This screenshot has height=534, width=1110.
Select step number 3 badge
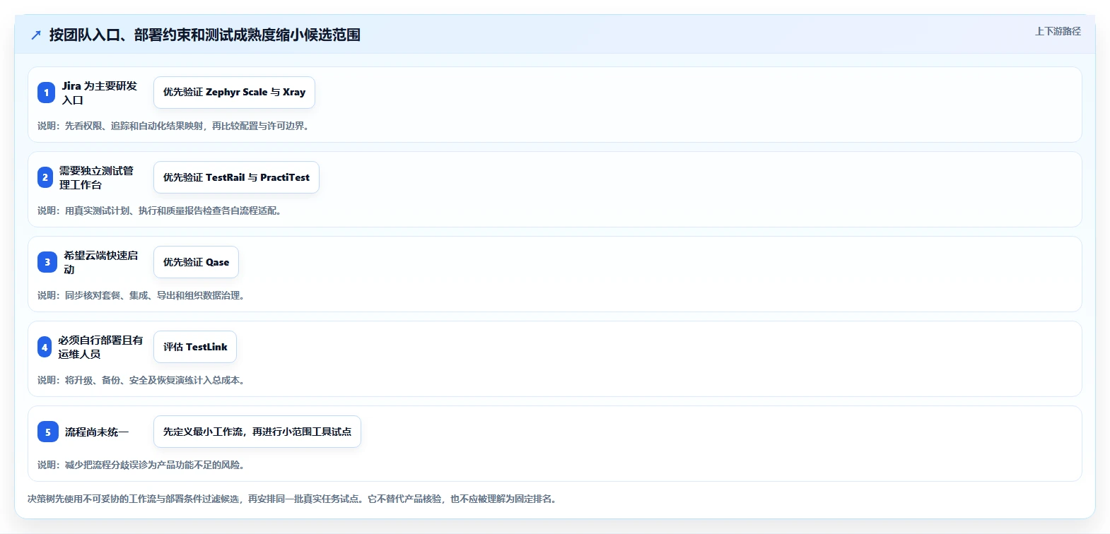[x=47, y=262]
